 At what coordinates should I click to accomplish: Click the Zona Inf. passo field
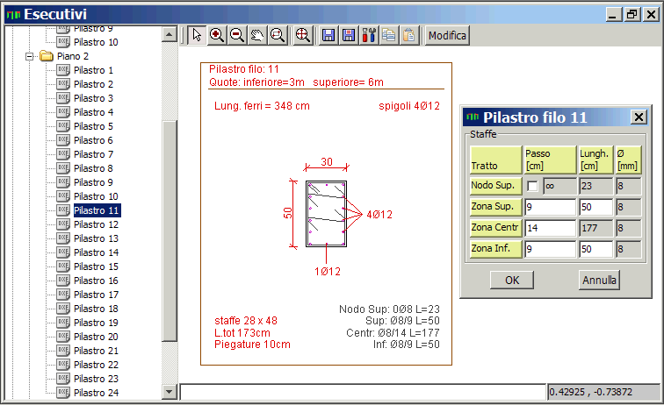point(550,250)
